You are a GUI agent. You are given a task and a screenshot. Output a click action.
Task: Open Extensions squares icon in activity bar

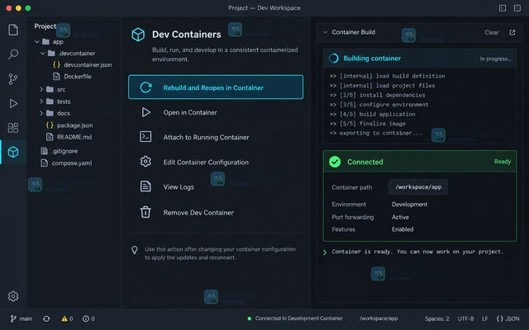point(13,128)
